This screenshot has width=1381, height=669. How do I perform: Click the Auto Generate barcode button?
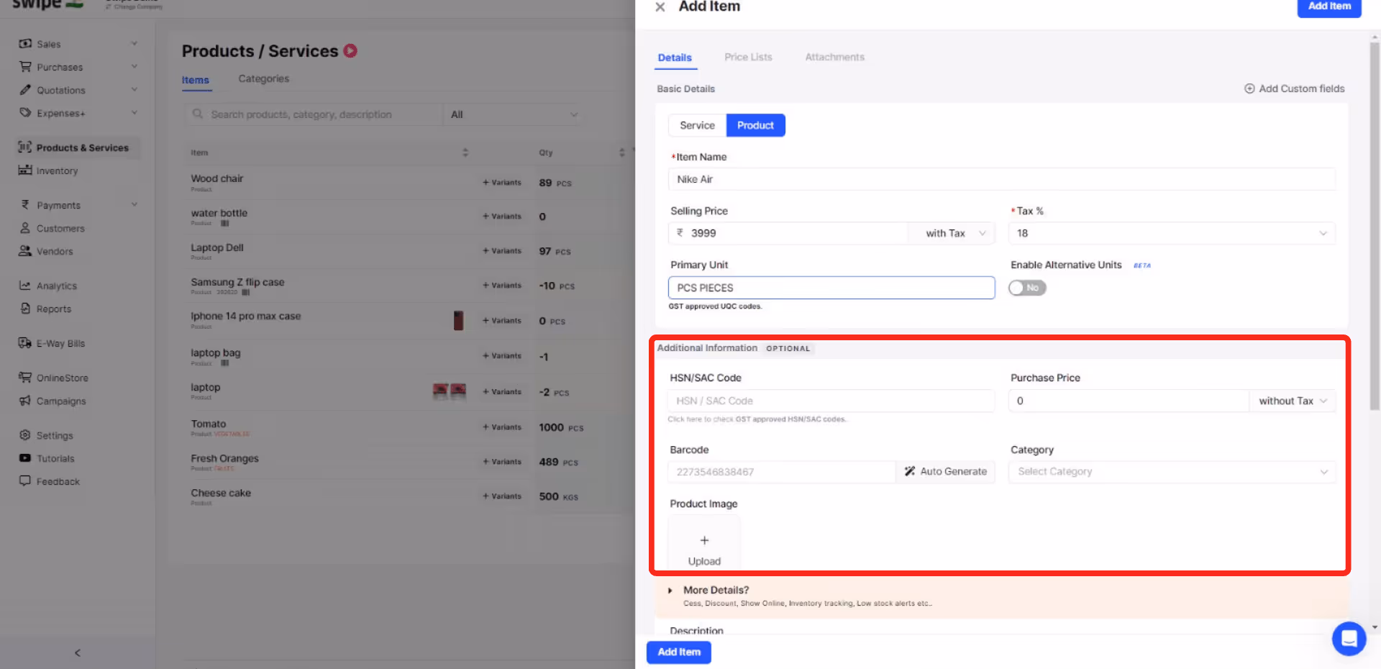[x=945, y=472]
